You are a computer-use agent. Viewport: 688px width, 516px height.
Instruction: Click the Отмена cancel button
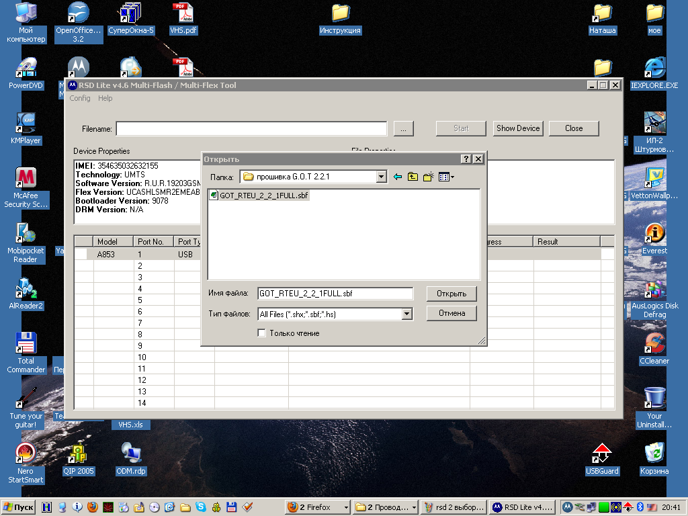point(451,313)
